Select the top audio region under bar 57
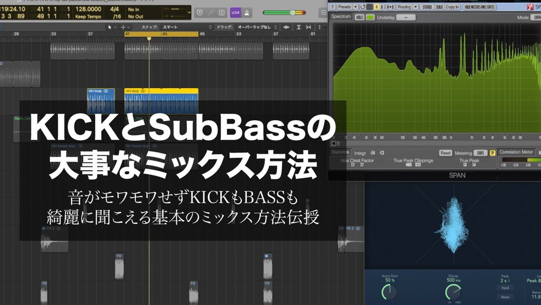This screenshot has height=305, width=541. coord(291,51)
